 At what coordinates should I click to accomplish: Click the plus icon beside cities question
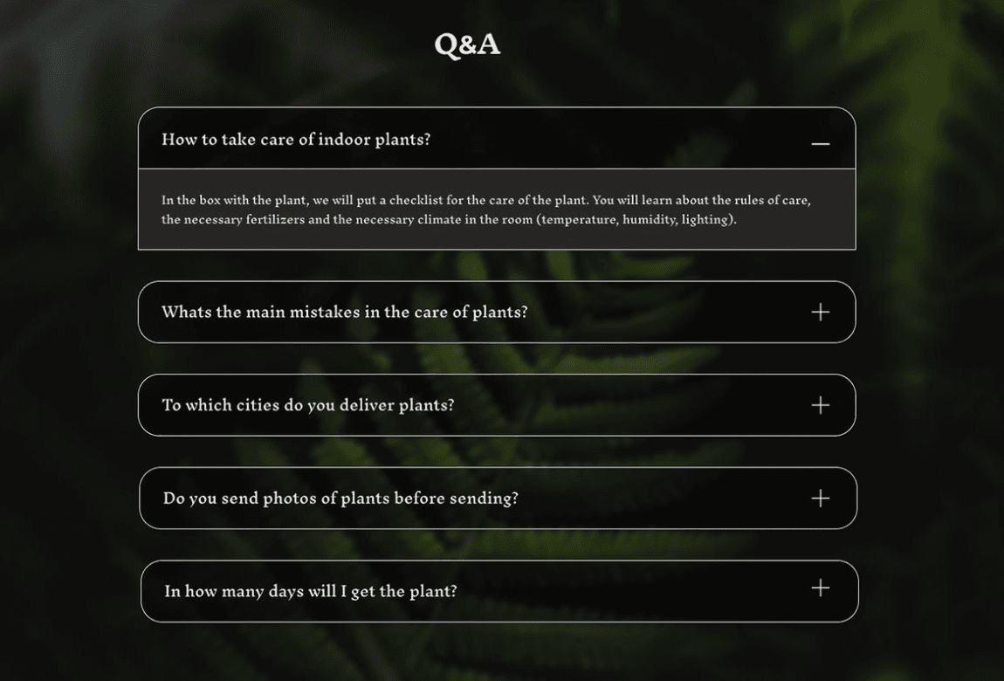[819, 404]
